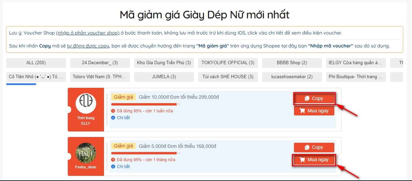Choose the BBBB Shop (2) tab
The image size is (412, 181).
292,63
